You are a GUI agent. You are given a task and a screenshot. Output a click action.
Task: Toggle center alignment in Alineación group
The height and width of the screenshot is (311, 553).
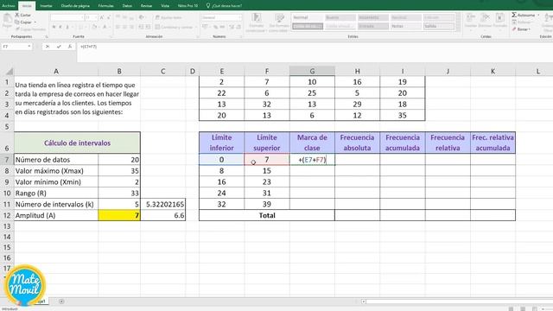pos(124,27)
